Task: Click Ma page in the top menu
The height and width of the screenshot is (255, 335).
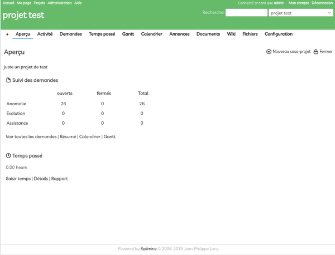Action: [x=24, y=3]
